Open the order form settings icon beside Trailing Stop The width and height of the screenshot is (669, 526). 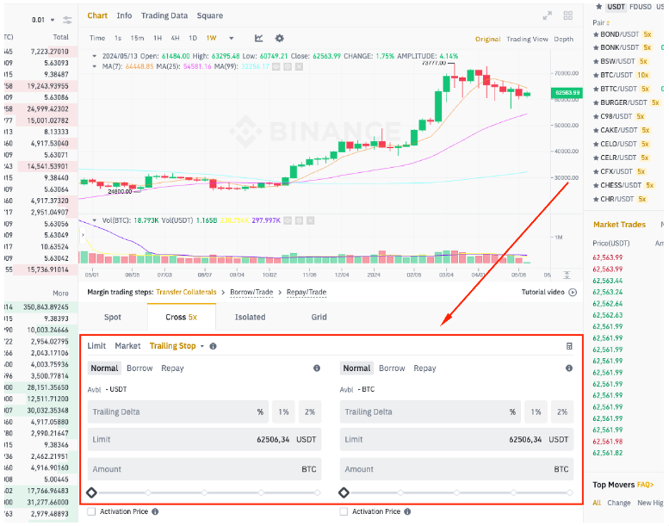pos(570,346)
